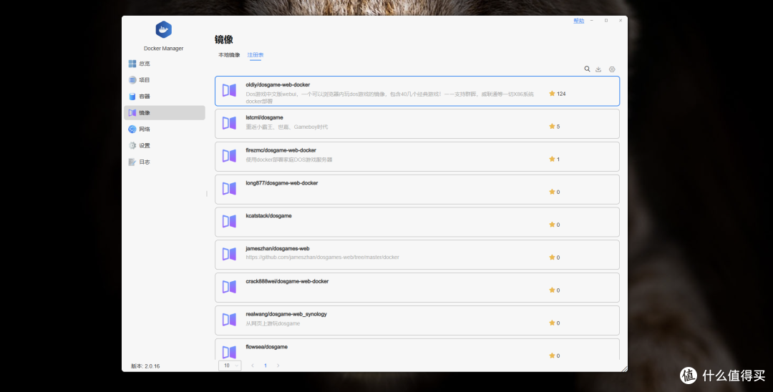This screenshot has width=773, height=392.
Task: Switch to the 注册表 registry tab
Action: click(x=256, y=54)
